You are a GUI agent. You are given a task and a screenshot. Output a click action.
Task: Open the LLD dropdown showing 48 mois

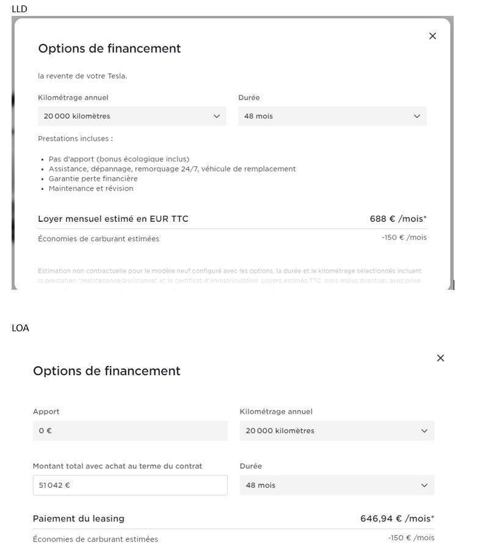tap(332, 116)
